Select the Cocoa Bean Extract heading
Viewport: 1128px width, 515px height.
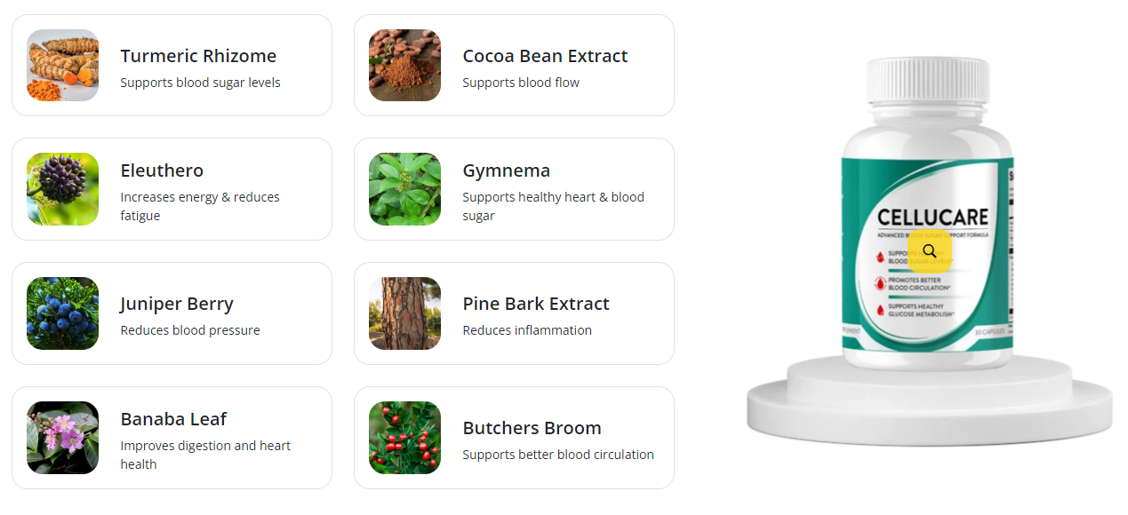click(545, 56)
